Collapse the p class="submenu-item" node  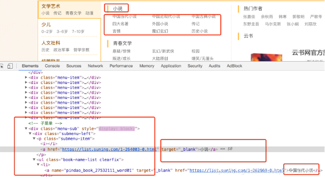click(x=34, y=139)
